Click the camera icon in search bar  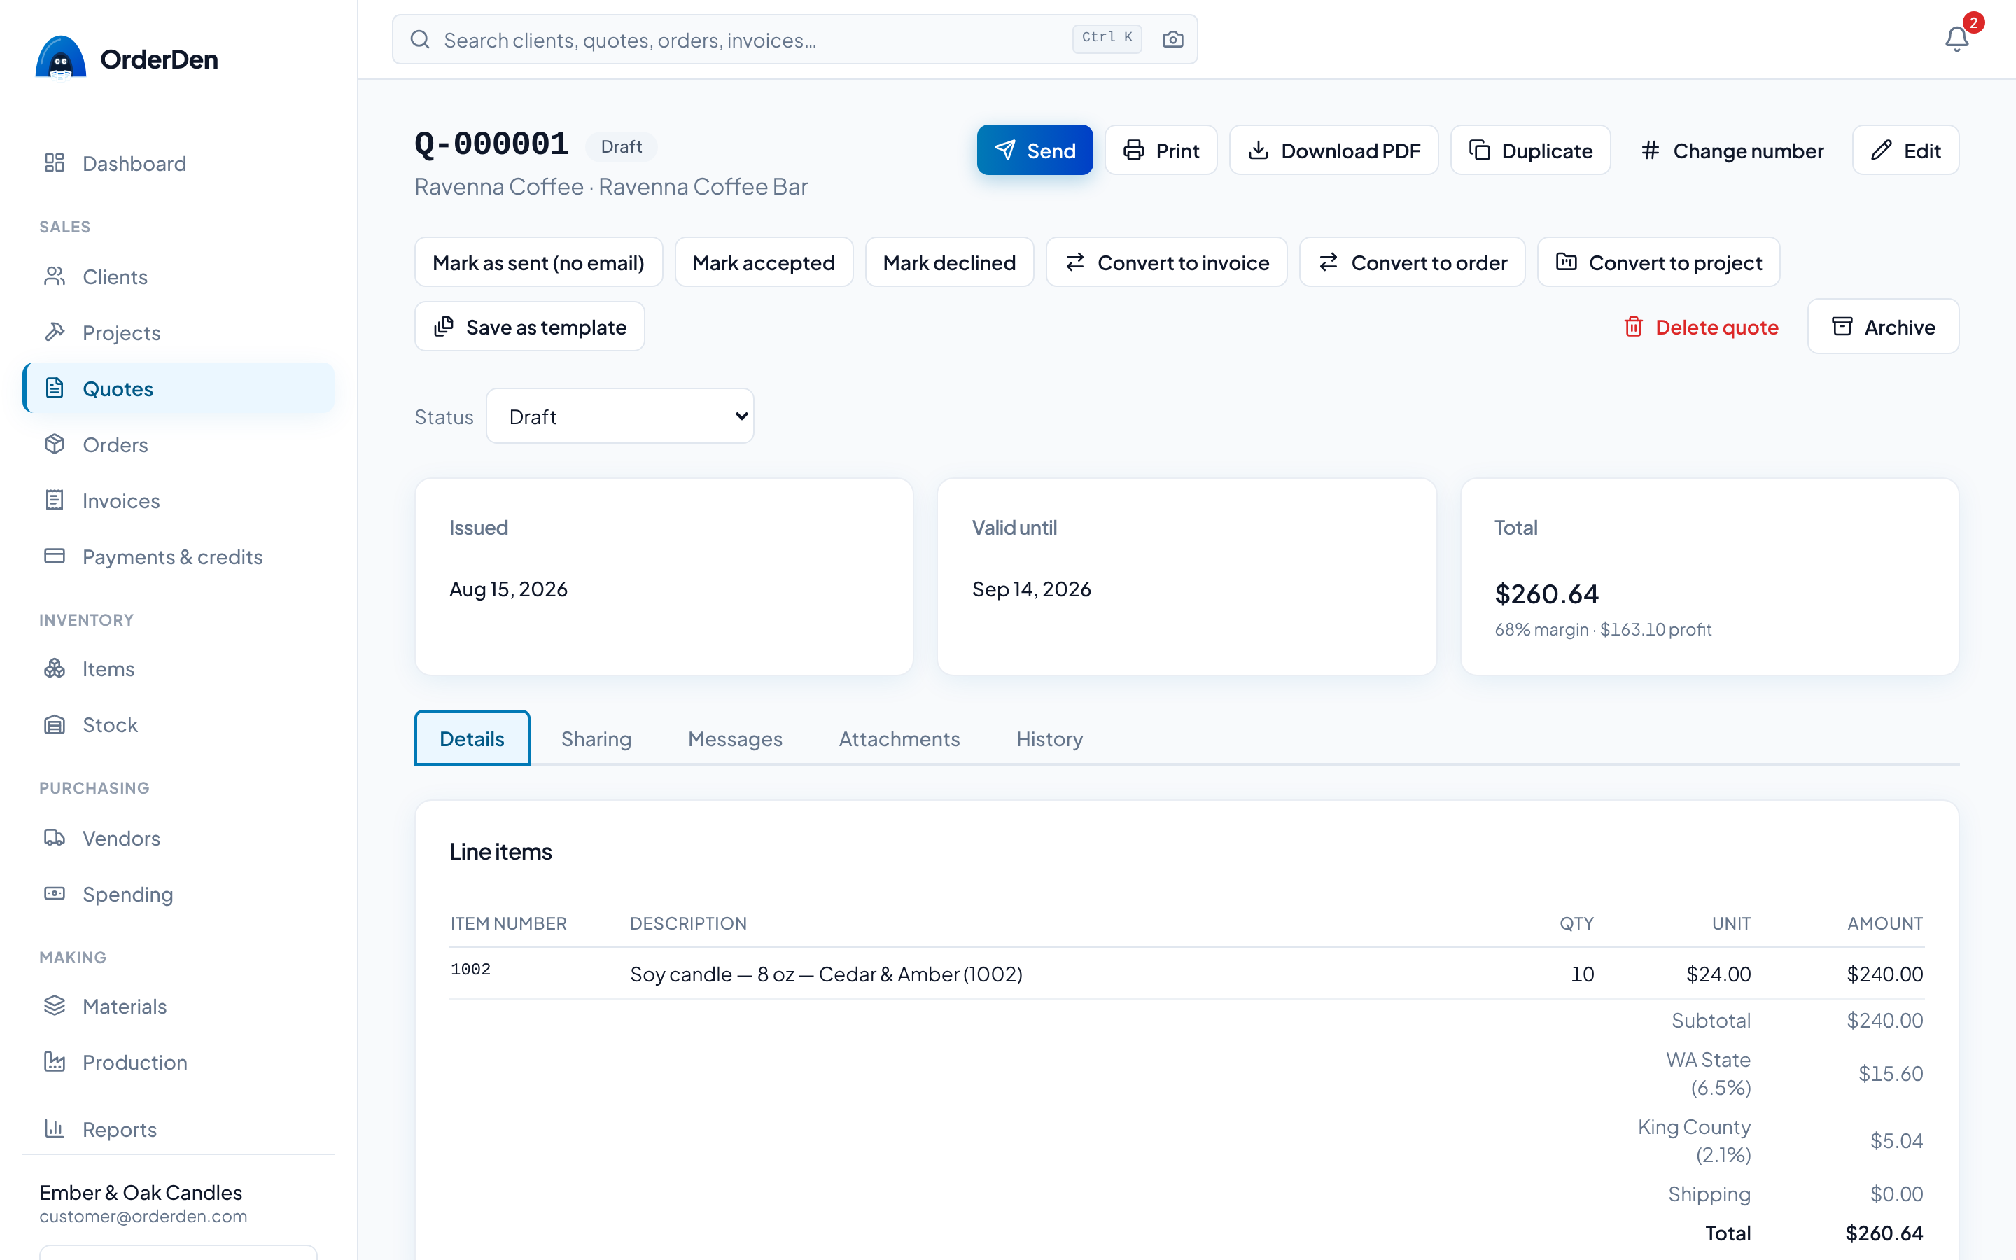(x=1172, y=39)
